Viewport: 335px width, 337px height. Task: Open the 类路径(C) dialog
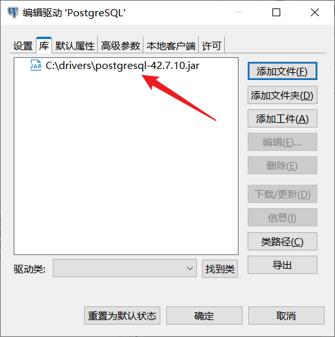[x=282, y=241]
